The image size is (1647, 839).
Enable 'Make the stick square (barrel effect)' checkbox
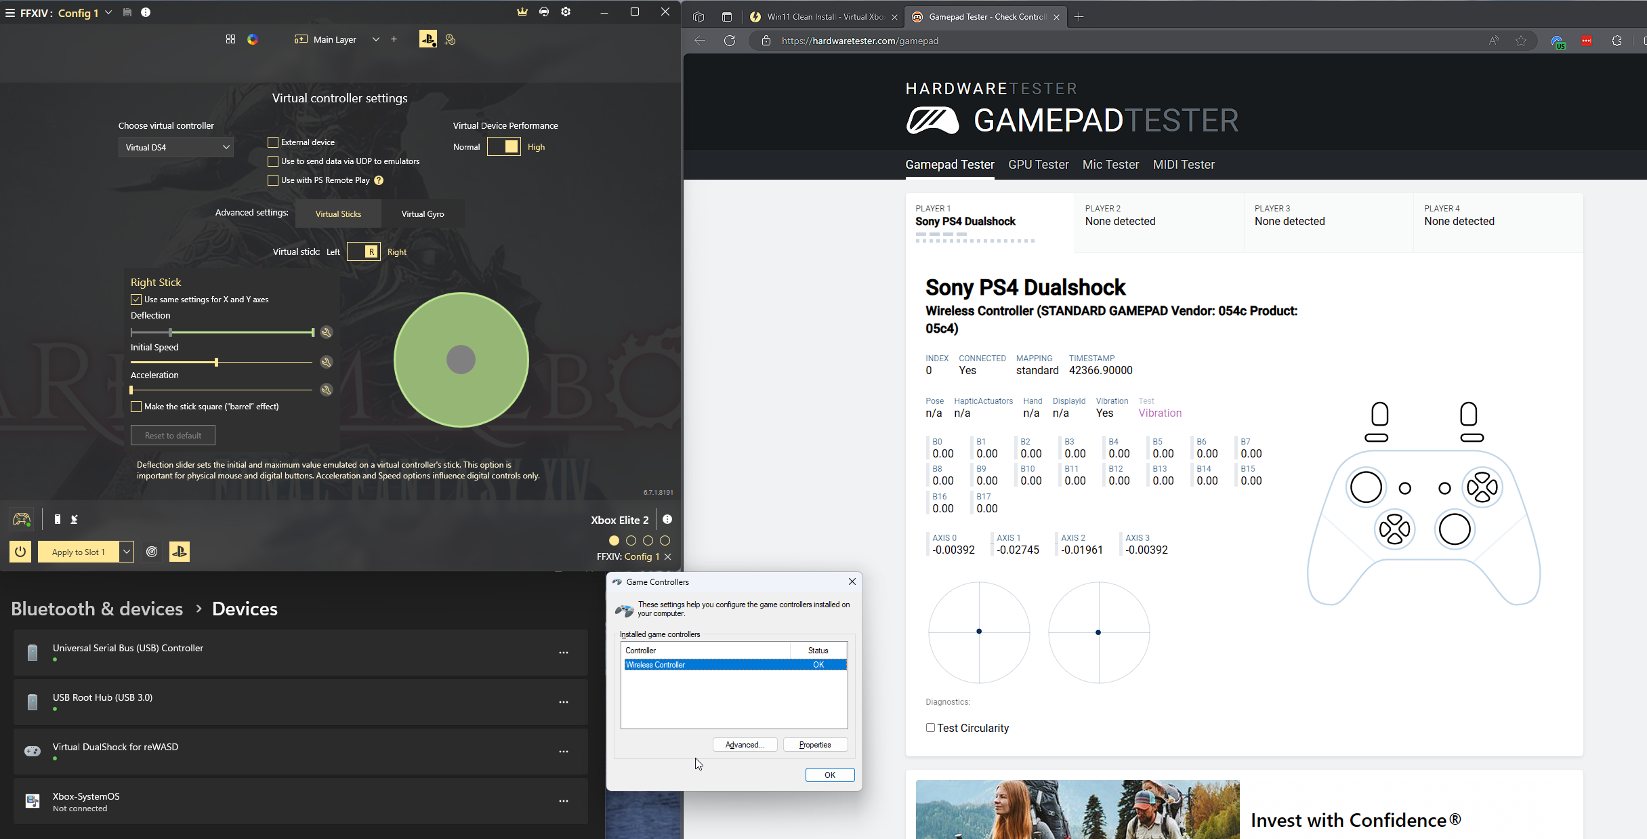point(135,407)
